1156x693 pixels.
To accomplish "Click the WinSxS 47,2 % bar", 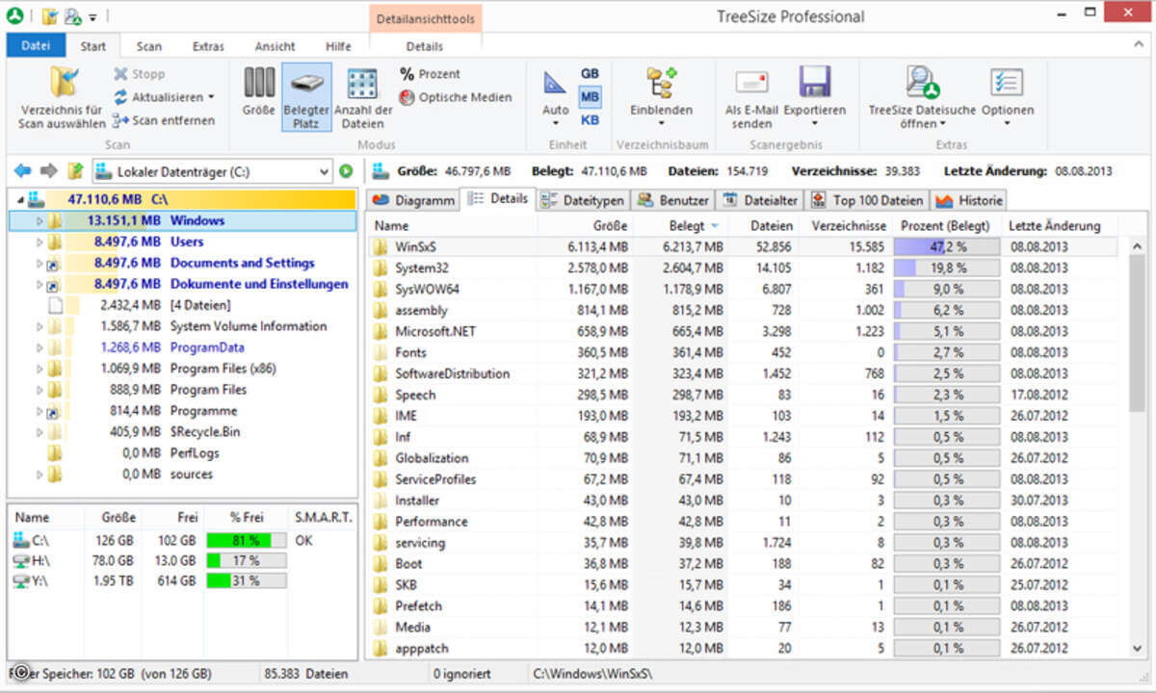I will [946, 246].
